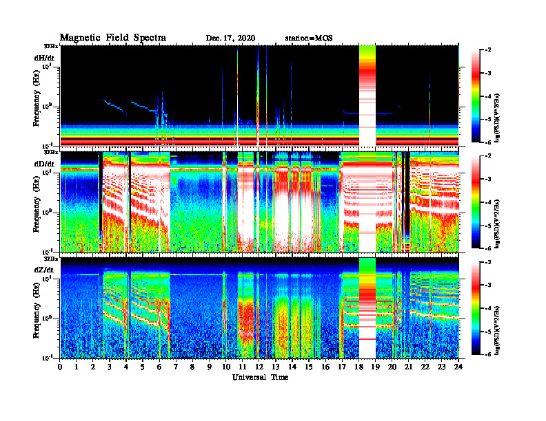The width and height of the screenshot is (546, 421).
Task: Click hour 20 on the Universal Time axis
Action: pos(392,367)
